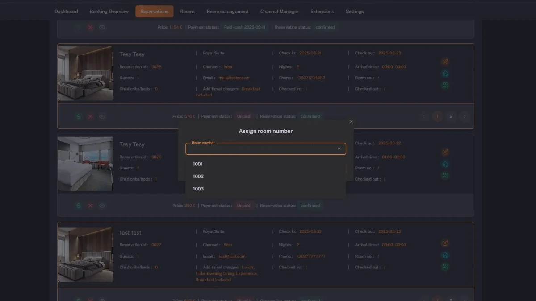The height and width of the screenshot is (301, 536).
Task: Click guests people icon for reservation 0025
Action: coord(445,85)
